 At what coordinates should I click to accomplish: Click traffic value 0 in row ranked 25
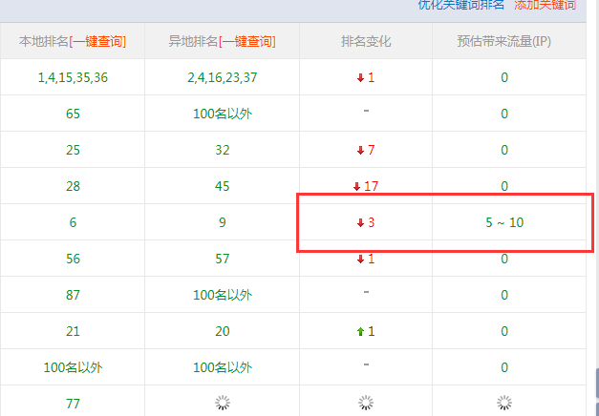click(x=504, y=150)
